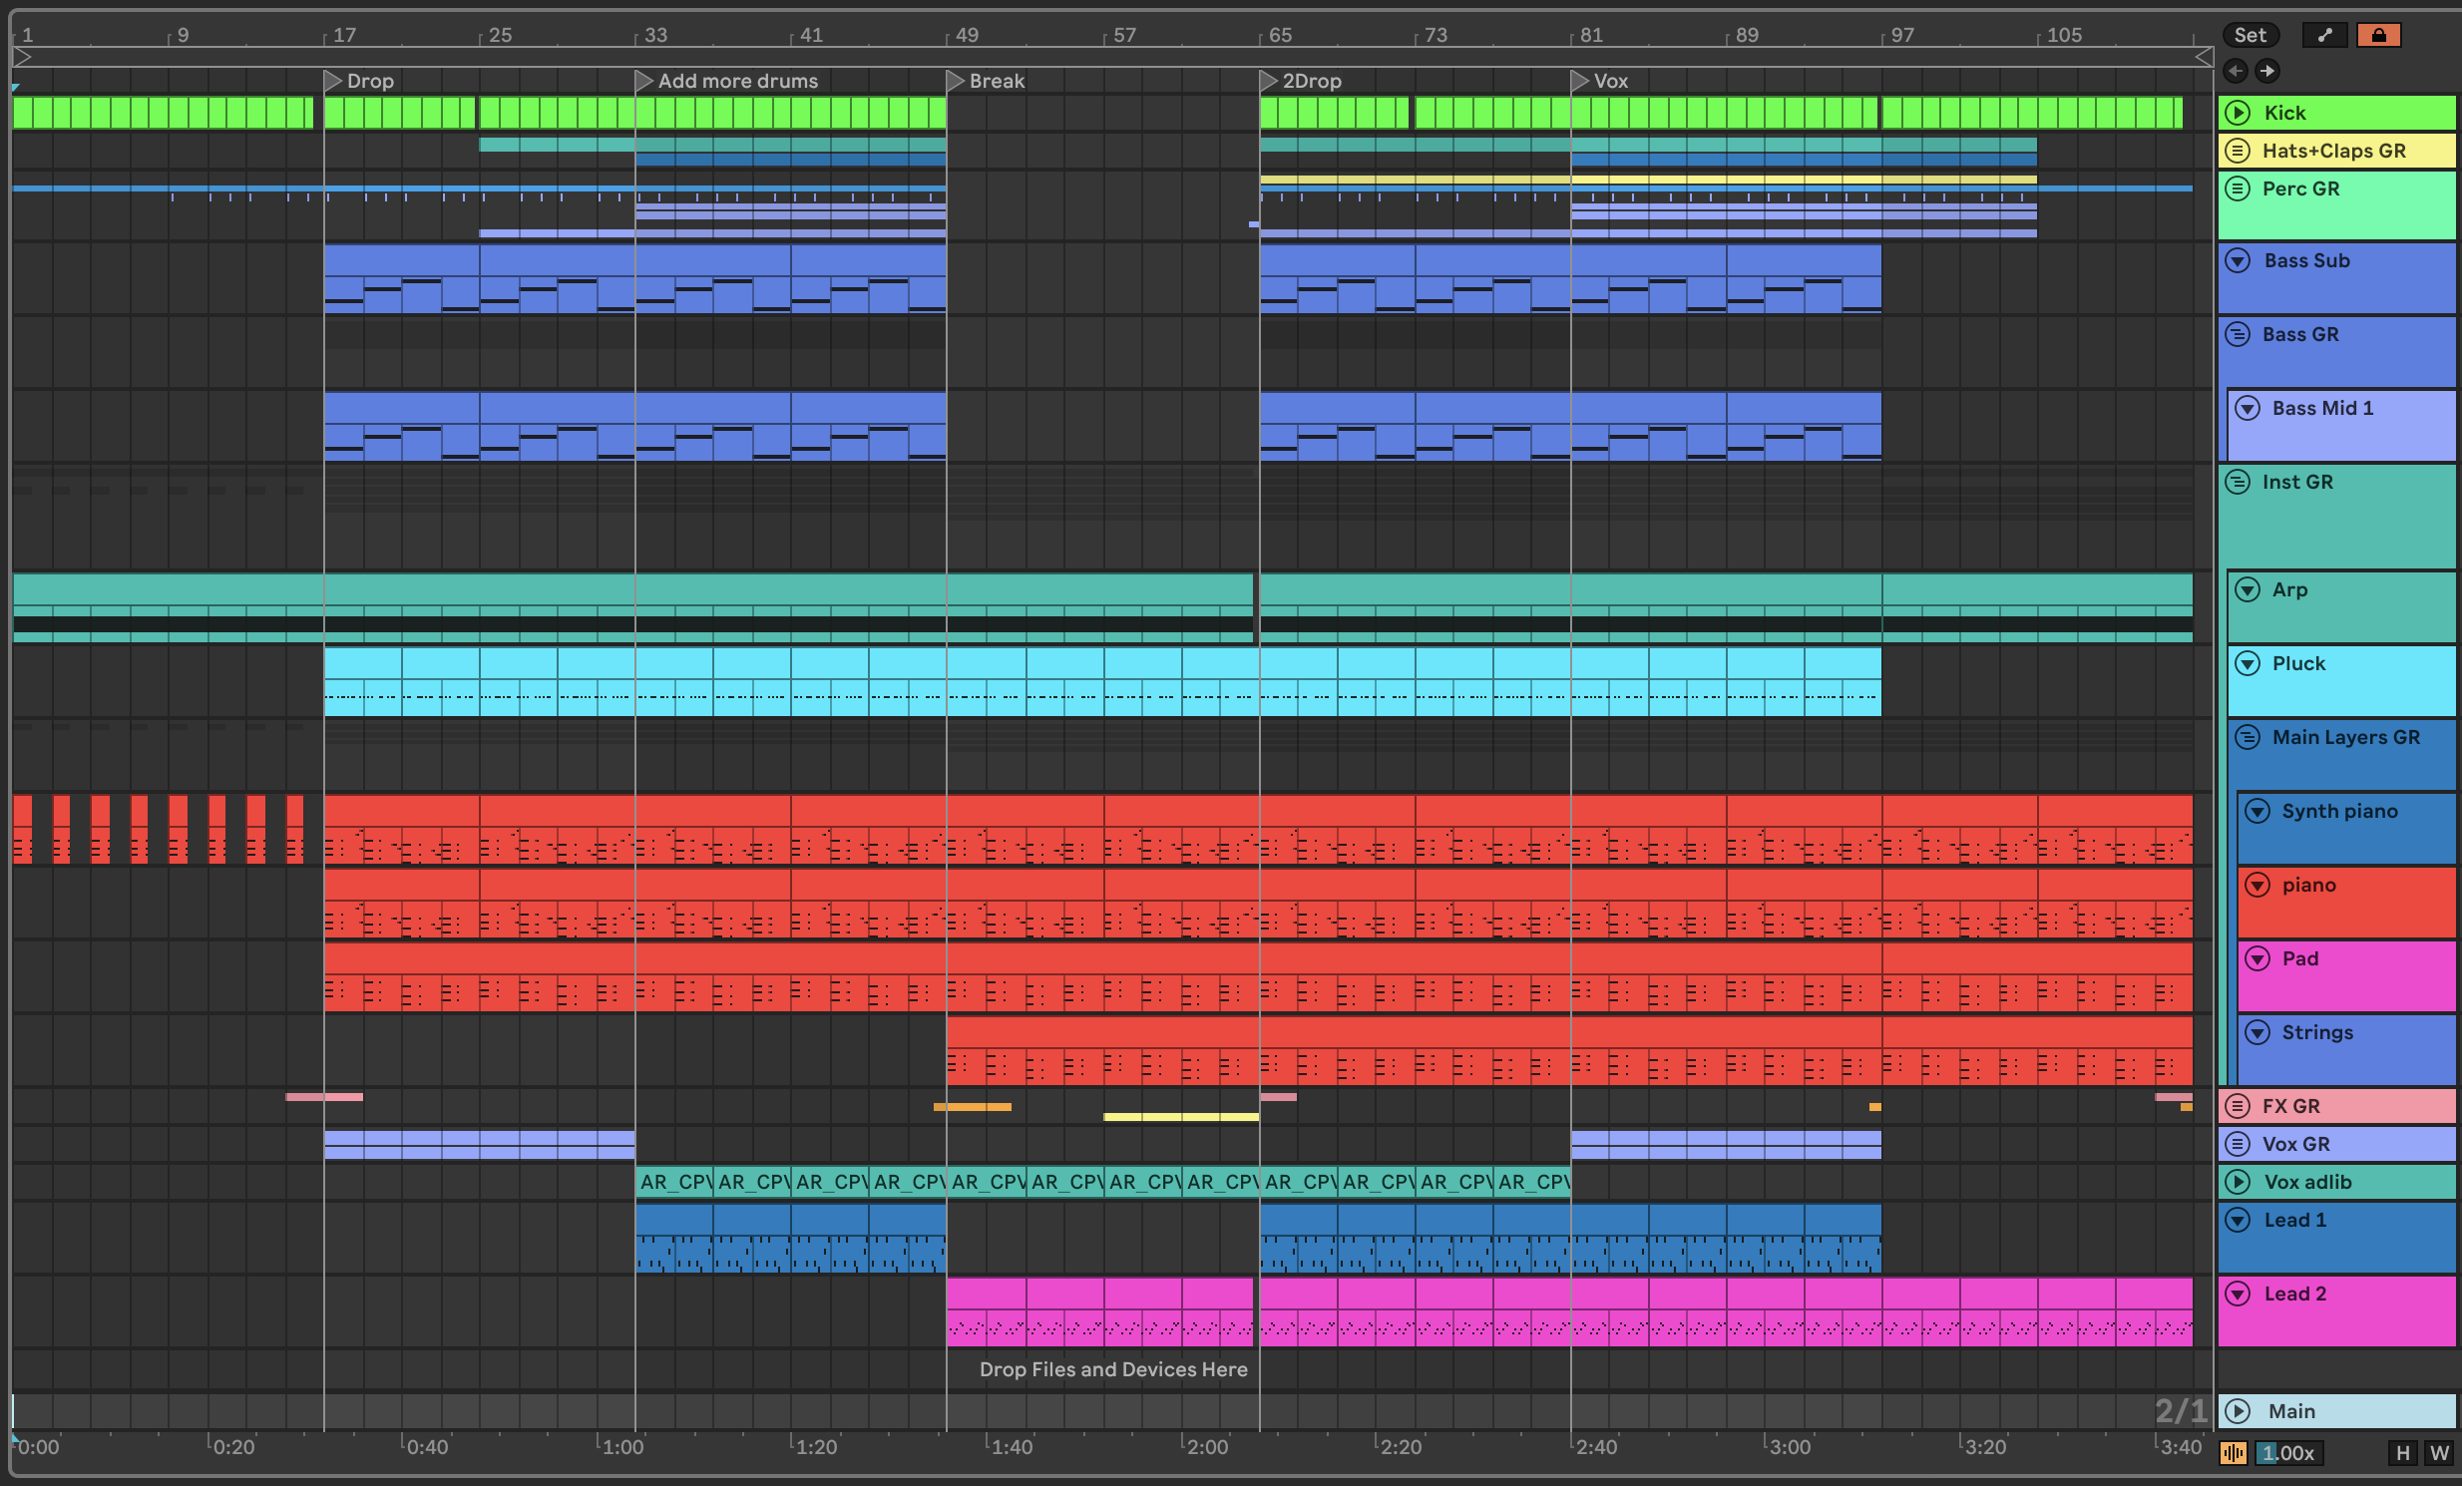The image size is (2462, 1486).
Task: Click Hats+Claps GR group fold icon
Action: 2239,151
